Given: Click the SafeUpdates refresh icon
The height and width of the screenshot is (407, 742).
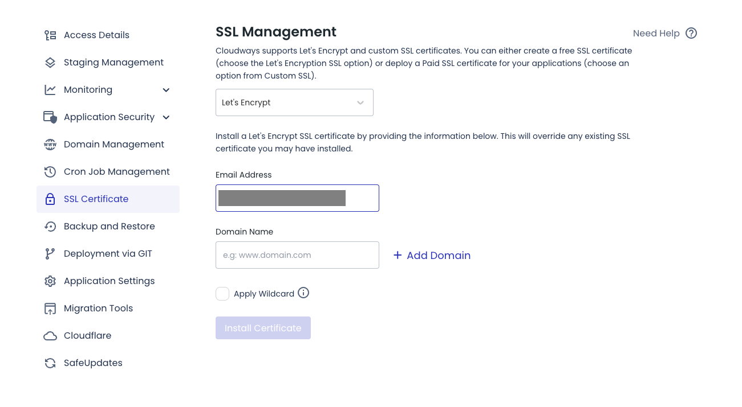Looking at the screenshot, I should 50,363.
